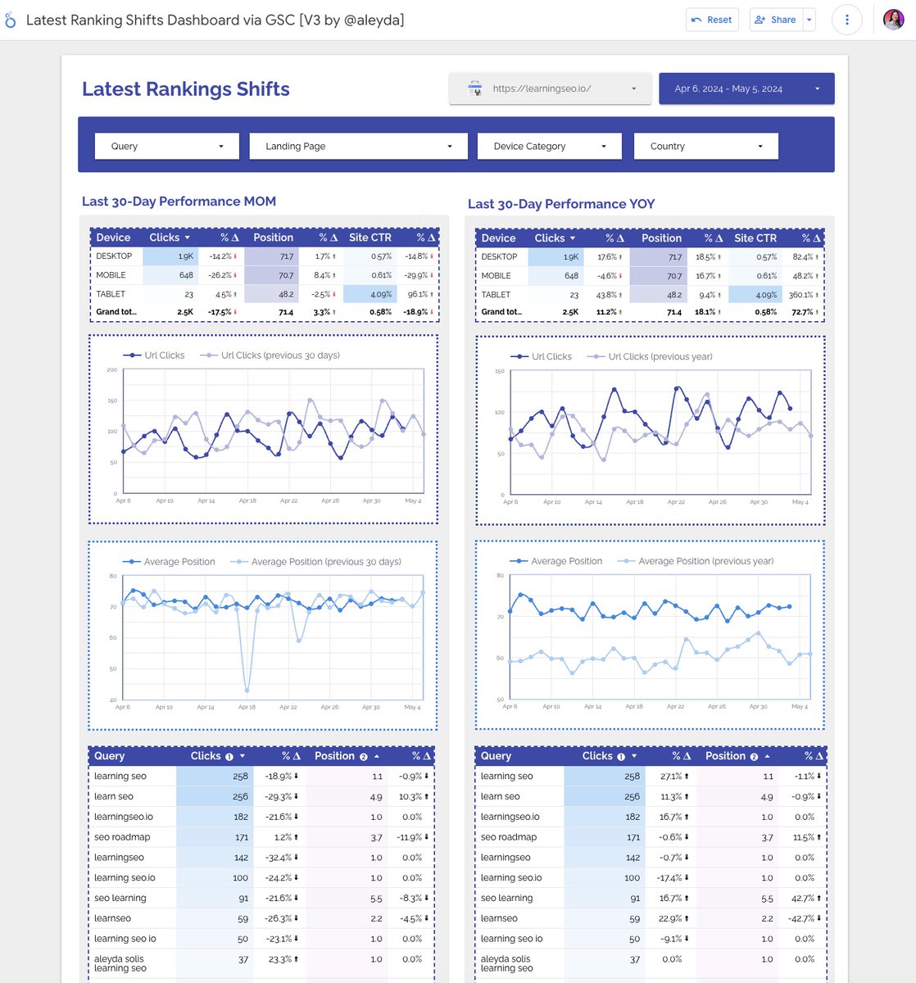916x983 pixels.
Task: Click the Clicks sort arrow in MOM device table
Action: (x=188, y=238)
